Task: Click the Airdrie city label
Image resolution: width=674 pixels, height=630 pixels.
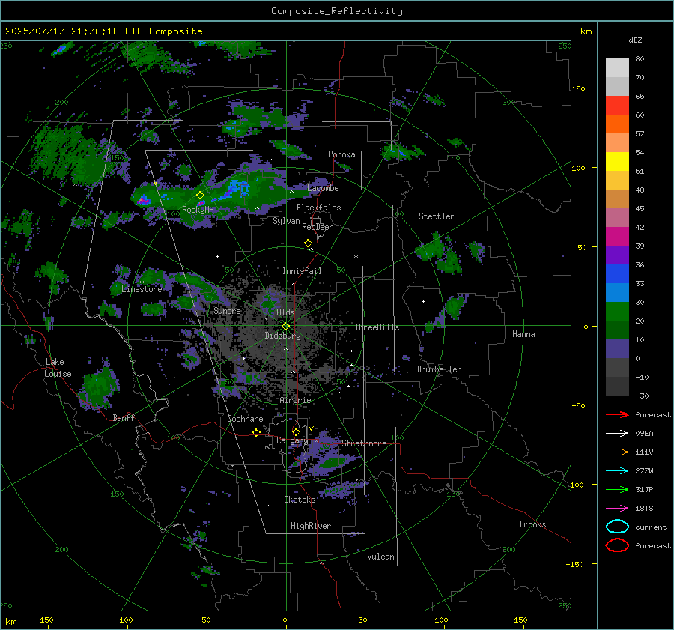Action: click(295, 400)
